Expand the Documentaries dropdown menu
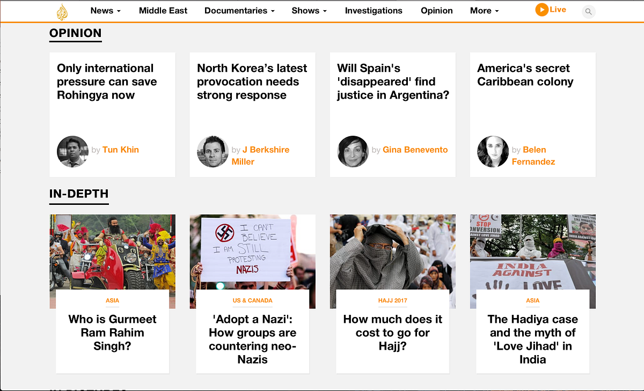 [x=239, y=11]
